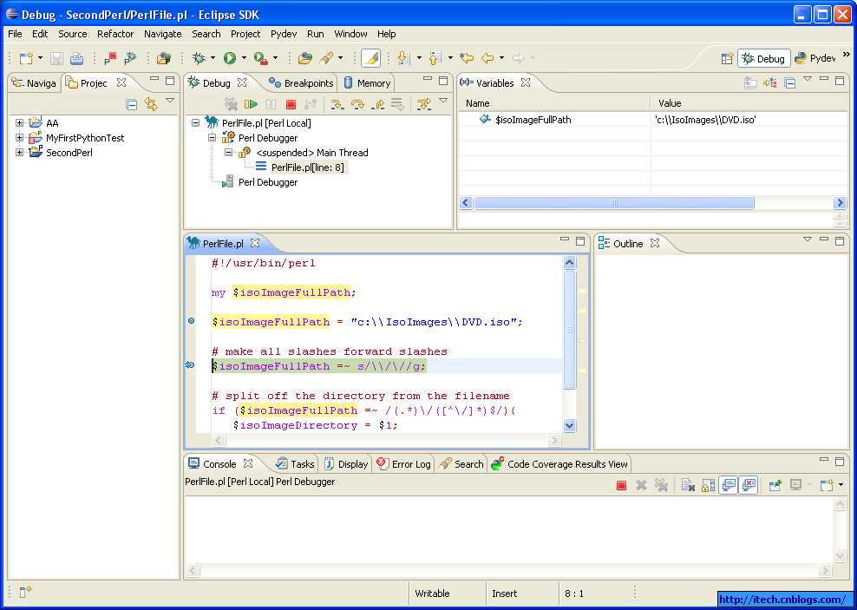The height and width of the screenshot is (610, 857).
Task: Click the Print icon in main toolbar
Action: [x=77, y=58]
